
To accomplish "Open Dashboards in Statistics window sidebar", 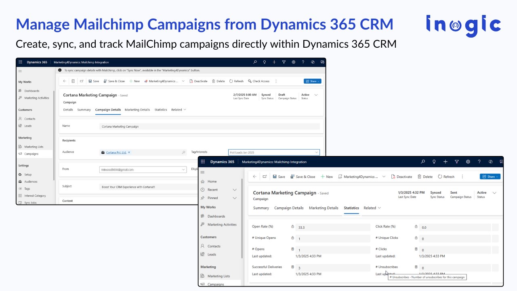I will click(x=216, y=216).
